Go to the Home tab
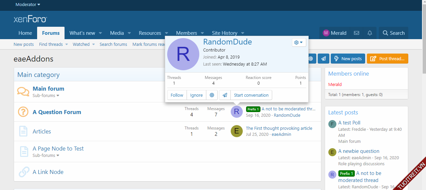This screenshot has width=426, height=190. (25, 33)
